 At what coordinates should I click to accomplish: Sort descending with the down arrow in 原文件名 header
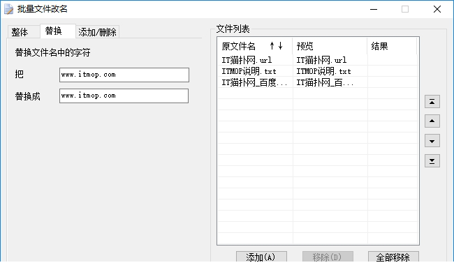click(x=280, y=45)
